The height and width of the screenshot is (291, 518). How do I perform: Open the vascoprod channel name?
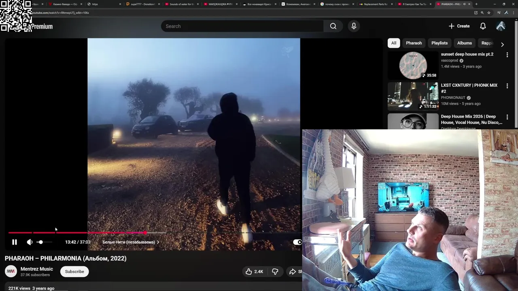(x=449, y=61)
